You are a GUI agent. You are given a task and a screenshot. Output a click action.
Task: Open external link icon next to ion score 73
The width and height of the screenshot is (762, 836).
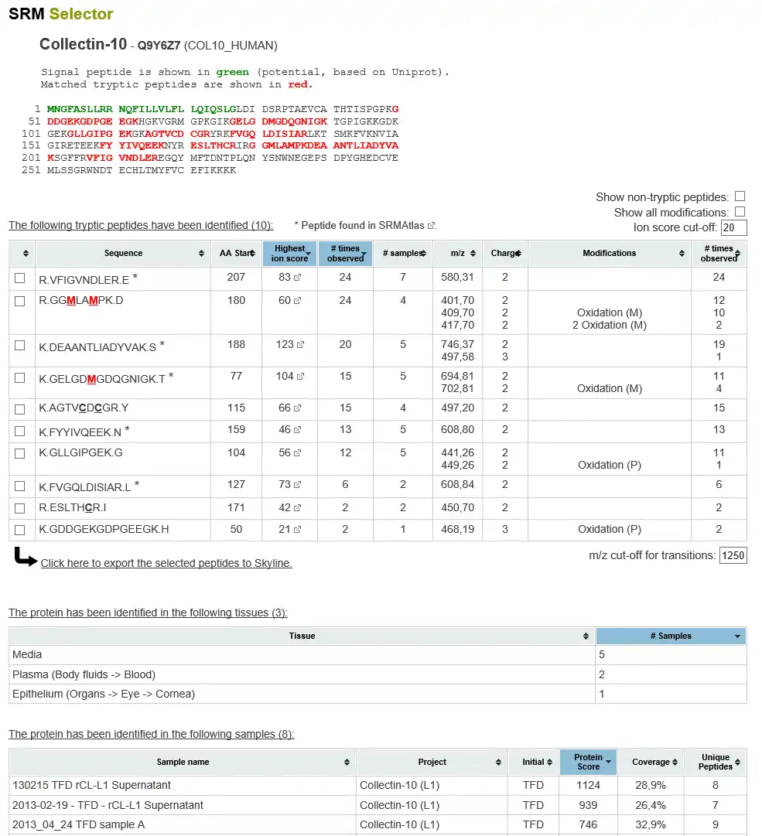tap(298, 485)
